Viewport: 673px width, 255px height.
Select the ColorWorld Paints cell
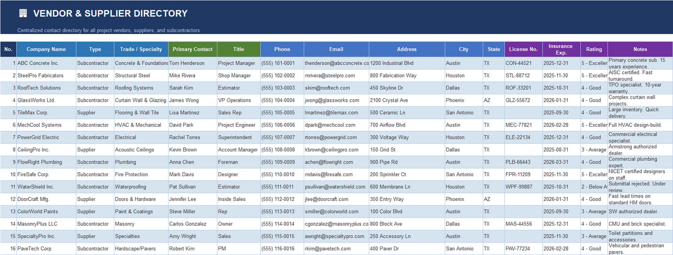tap(46, 212)
